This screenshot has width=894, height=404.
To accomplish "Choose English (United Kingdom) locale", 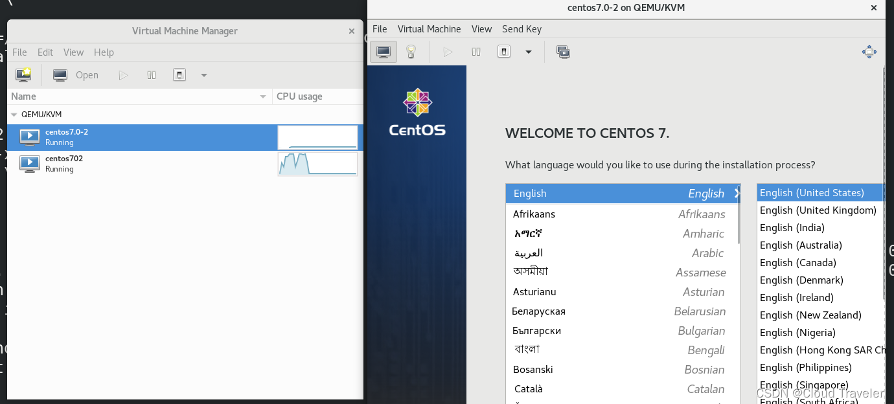I will (x=821, y=210).
